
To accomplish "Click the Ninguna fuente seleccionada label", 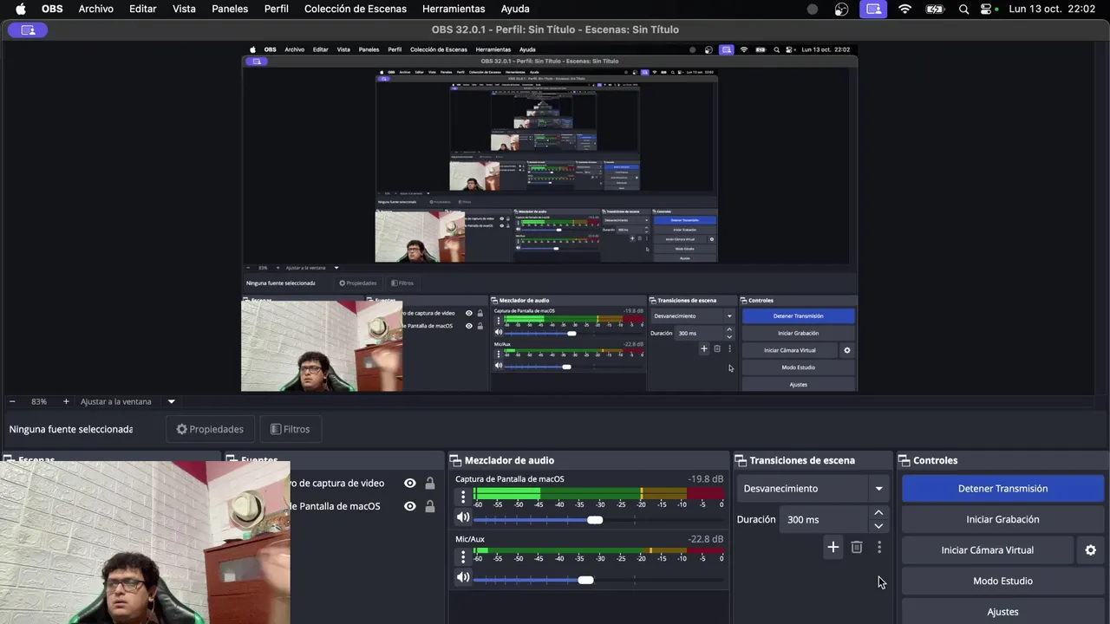I will pos(71,429).
